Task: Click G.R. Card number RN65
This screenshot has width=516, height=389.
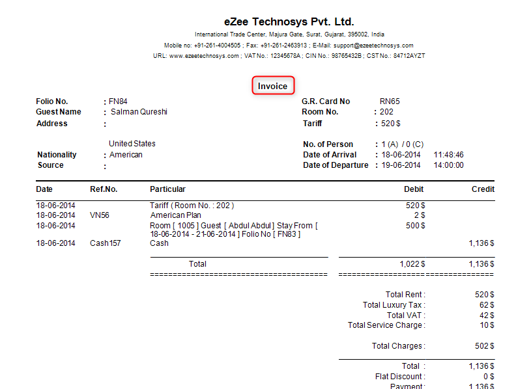Action: click(390, 101)
